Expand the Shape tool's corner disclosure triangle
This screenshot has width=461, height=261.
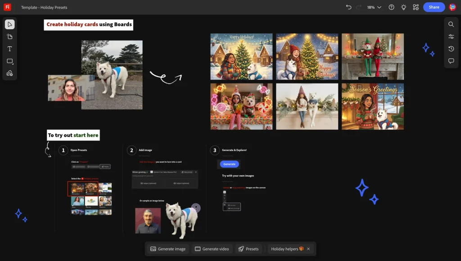coord(13,64)
